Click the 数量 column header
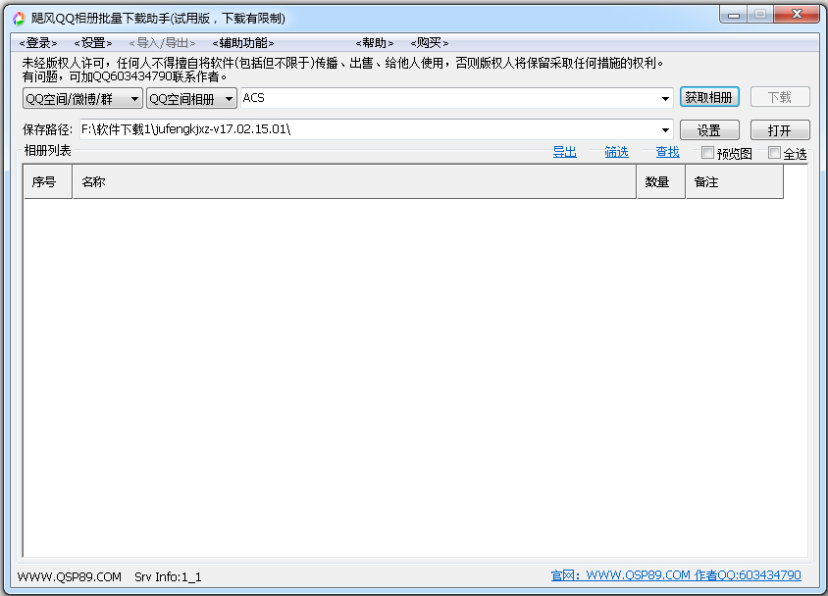Viewport: 828px width, 596px height. (x=661, y=182)
